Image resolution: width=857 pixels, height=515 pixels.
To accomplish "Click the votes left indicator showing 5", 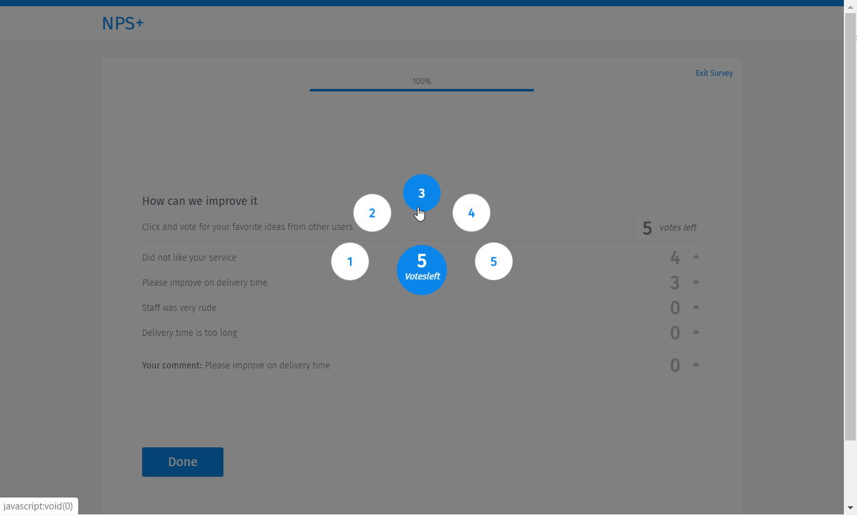I will point(667,227).
